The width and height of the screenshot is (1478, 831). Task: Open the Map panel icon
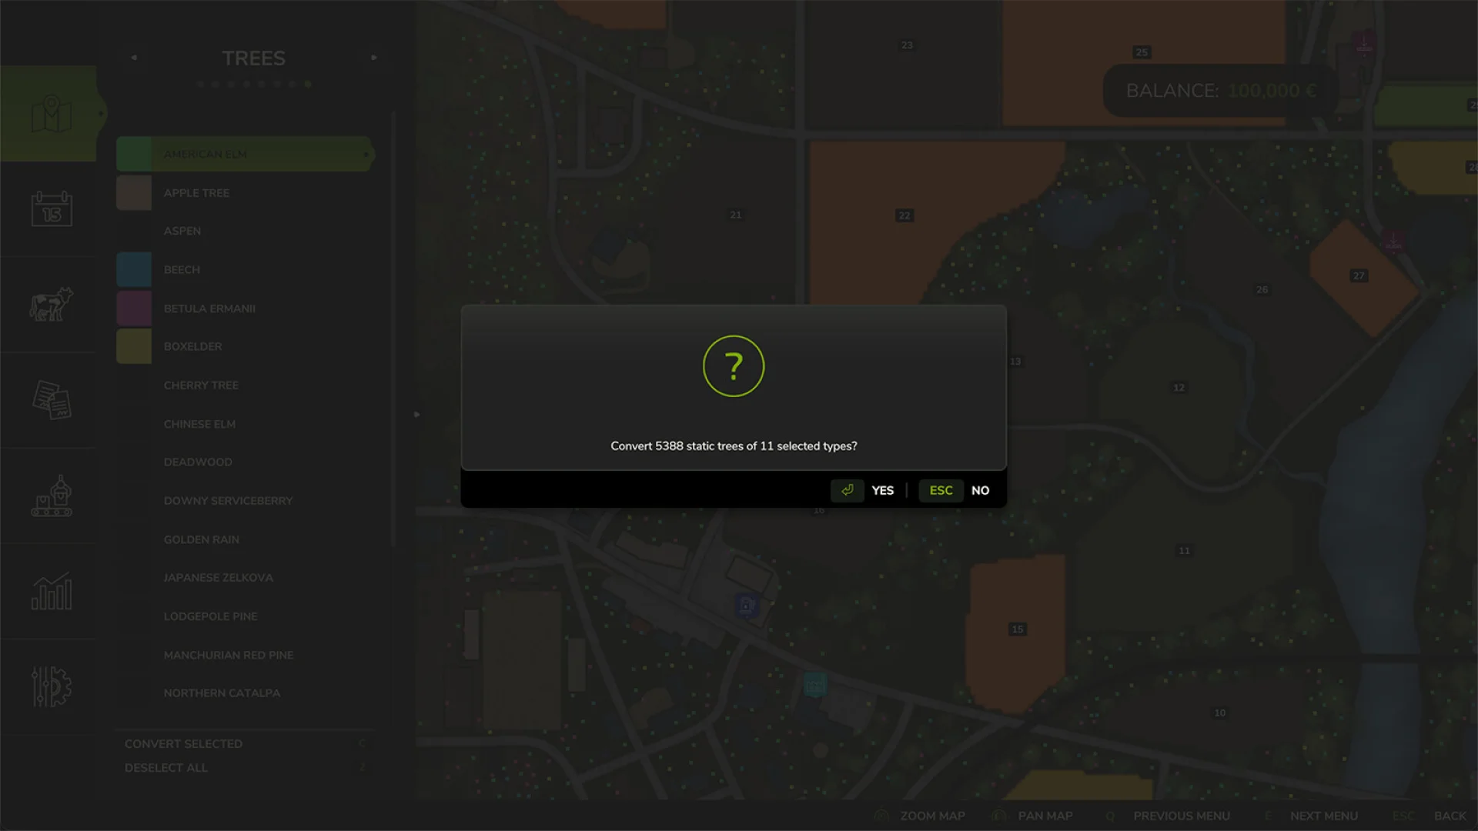[x=49, y=114]
